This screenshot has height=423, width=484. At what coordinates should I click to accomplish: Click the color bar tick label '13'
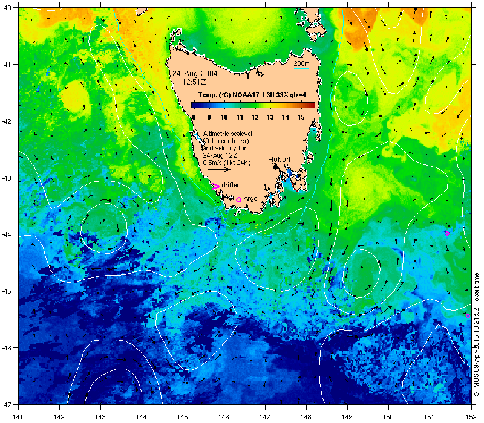pyautogui.click(x=270, y=117)
